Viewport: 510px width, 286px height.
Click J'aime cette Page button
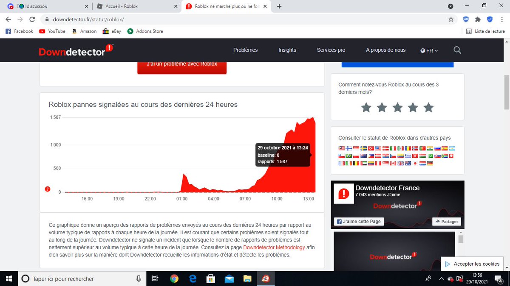tap(359, 221)
